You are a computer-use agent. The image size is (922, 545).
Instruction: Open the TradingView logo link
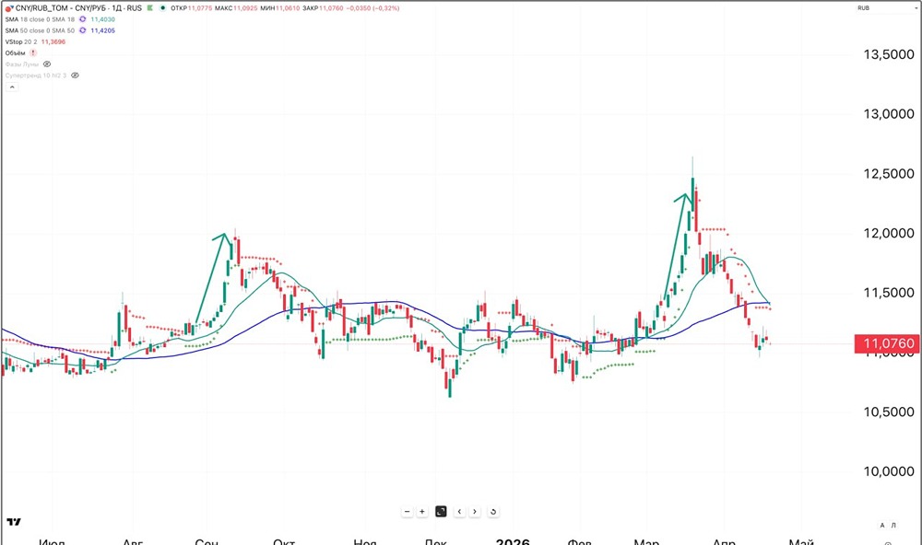click(14, 521)
